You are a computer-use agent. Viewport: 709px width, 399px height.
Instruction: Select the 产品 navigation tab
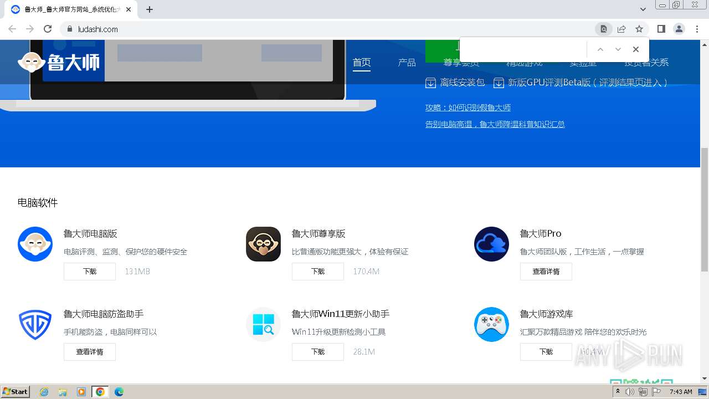tap(407, 63)
